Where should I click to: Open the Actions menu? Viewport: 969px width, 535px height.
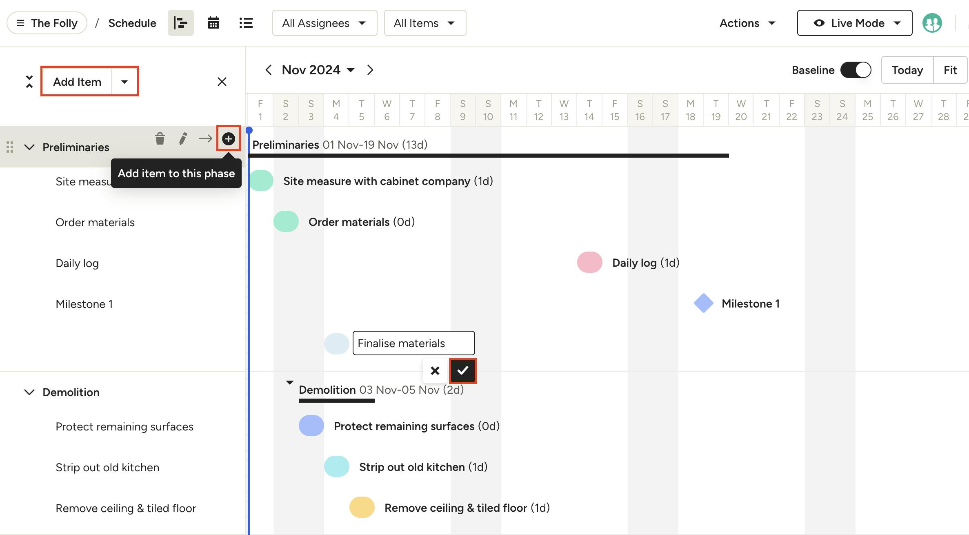(747, 23)
